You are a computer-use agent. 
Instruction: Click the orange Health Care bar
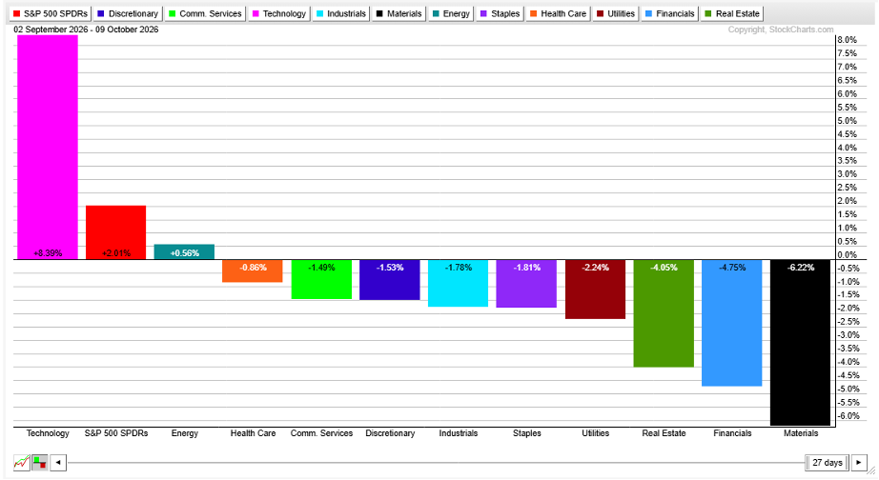point(253,271)
